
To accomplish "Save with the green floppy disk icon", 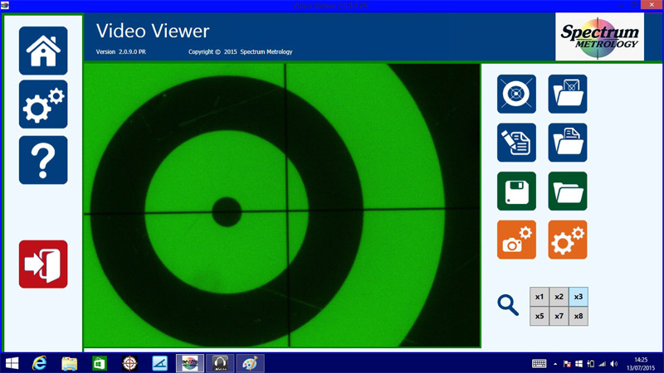I will (x=516, y=191).
